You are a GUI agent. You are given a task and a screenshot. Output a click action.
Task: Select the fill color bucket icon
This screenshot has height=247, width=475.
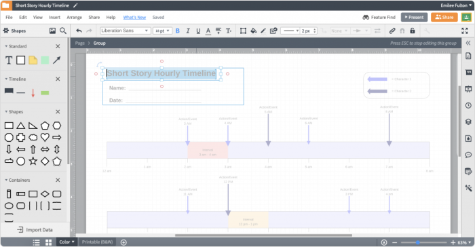click(x=253, y=31)
